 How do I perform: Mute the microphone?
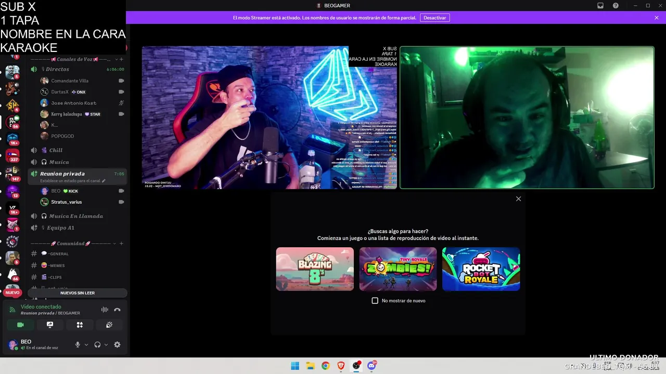[78, 344]
